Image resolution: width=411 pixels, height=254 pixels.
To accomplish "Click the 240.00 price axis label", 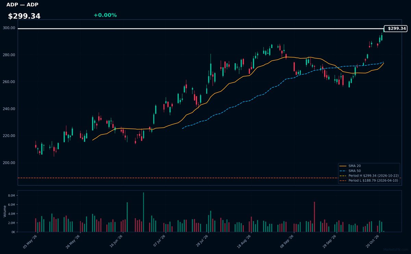I will tap(9, 109).
